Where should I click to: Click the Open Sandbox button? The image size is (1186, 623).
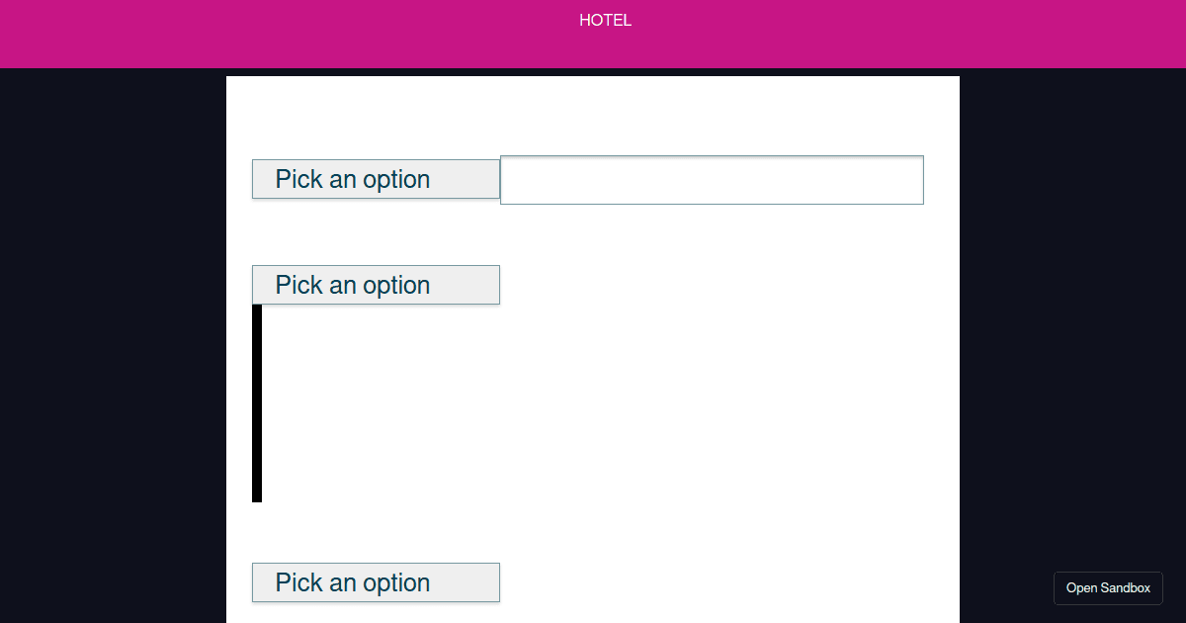pyautogui.click(x=1108, y=588)
